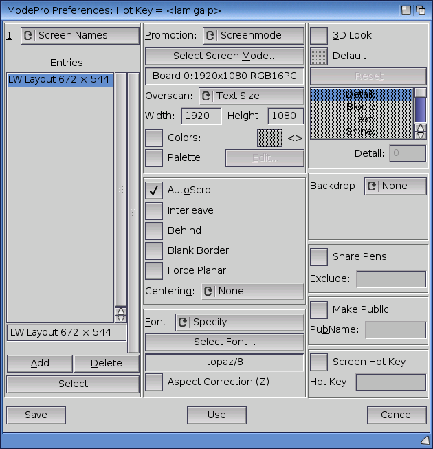Image resolution: width=433 pixels, height=449 pixels.
Task: Enable the Colors checkbox
Action: click(154, 138)
